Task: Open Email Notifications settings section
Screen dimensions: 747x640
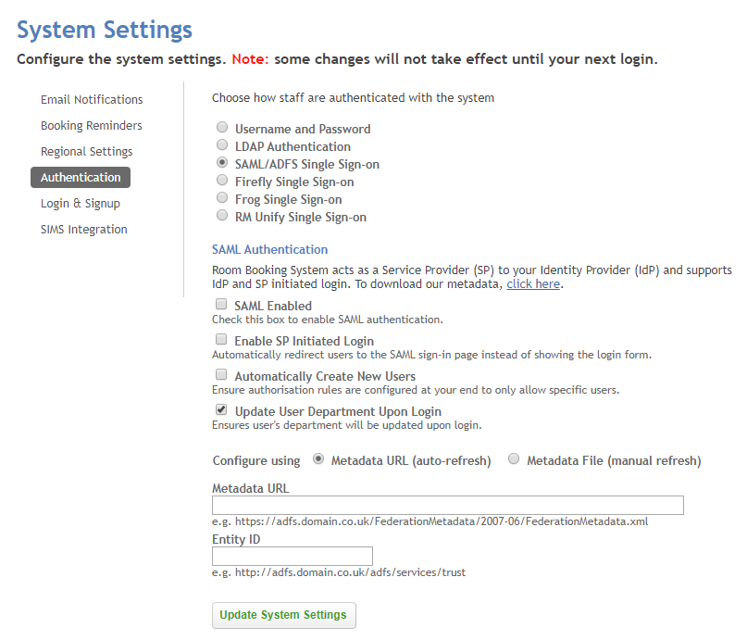Action: click(92, 99)
